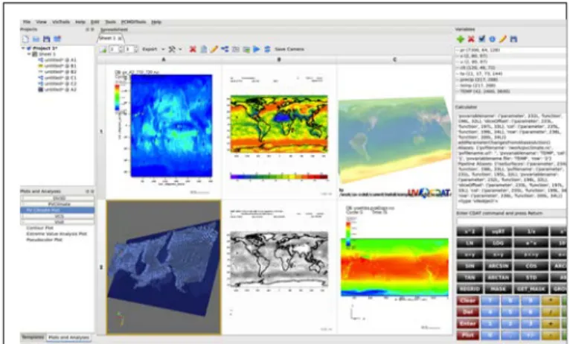Expand the VCS plot category
This screenshot has width=570, height=344.
point(57,216)
